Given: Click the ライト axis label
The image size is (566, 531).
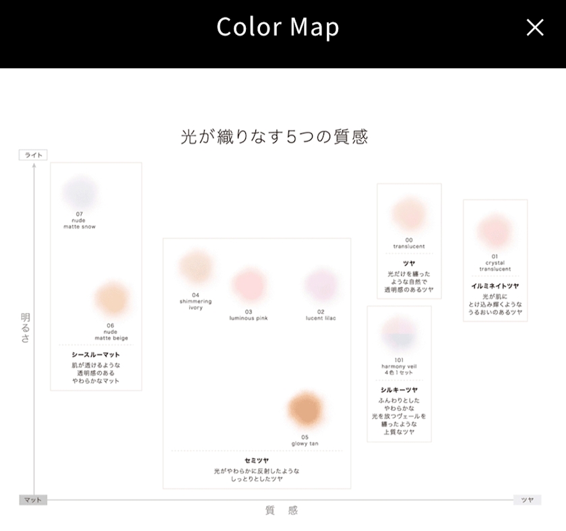Looking at the screenshot, I should click(x=33, y=155).
